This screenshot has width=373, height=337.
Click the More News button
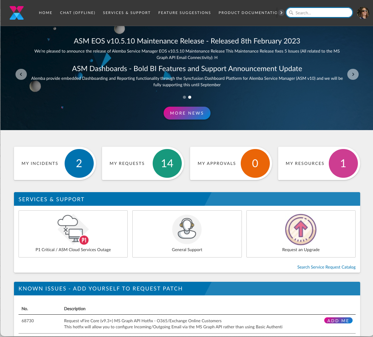click(187, 113)
